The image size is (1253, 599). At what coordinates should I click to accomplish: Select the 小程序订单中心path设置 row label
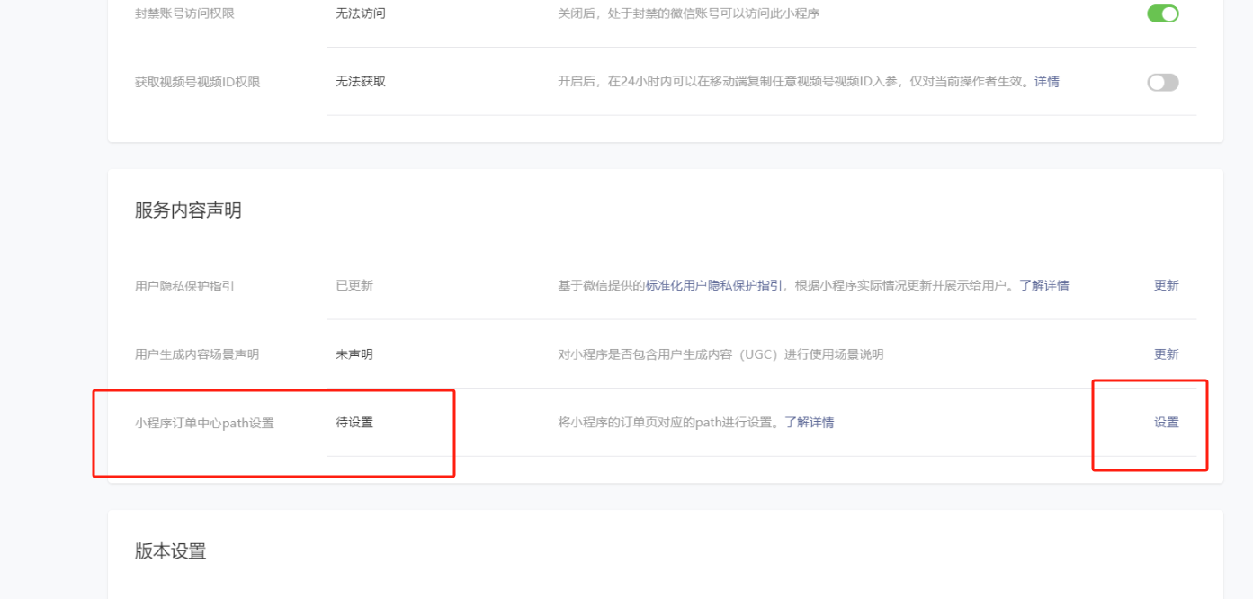tap(204, 423)
